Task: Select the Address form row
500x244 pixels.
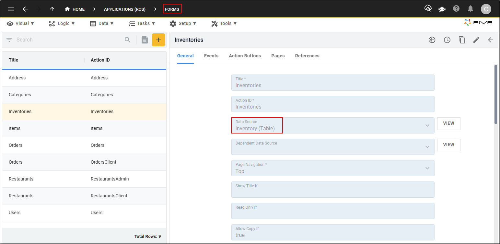Action: pyautogui.click(x=84, y=78)
